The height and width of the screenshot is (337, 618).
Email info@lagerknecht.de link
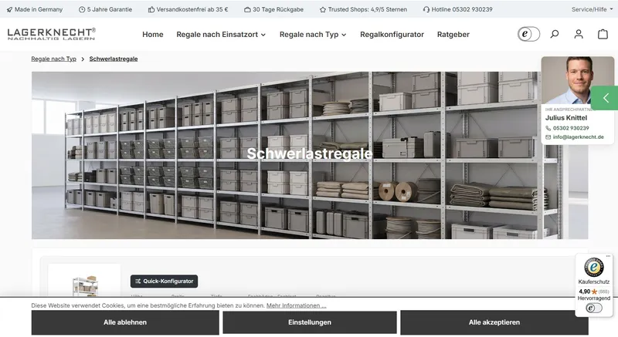[x=578, y=137]
